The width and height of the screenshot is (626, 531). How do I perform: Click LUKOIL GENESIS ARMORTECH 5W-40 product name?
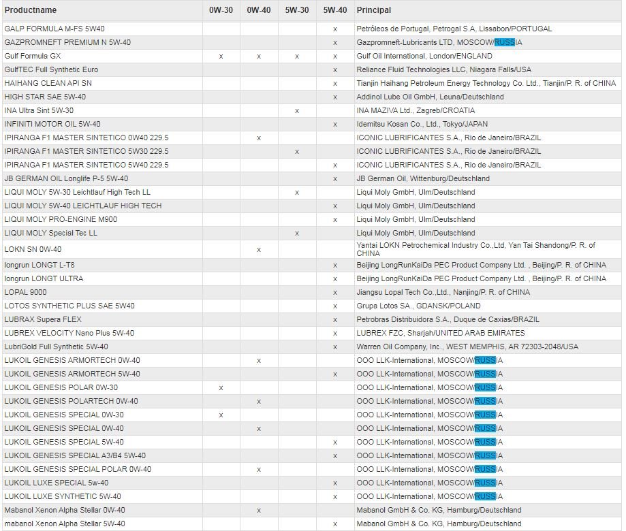(72, 374)
